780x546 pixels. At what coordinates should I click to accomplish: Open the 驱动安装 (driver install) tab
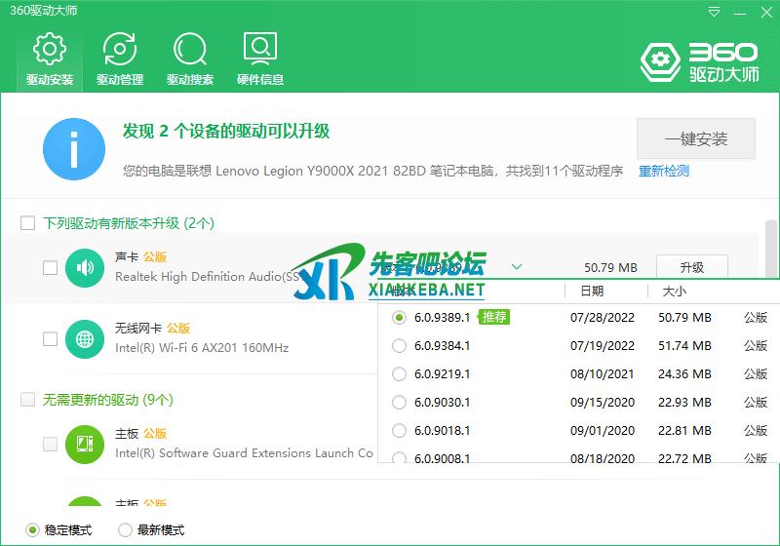[x=50, y=58]
